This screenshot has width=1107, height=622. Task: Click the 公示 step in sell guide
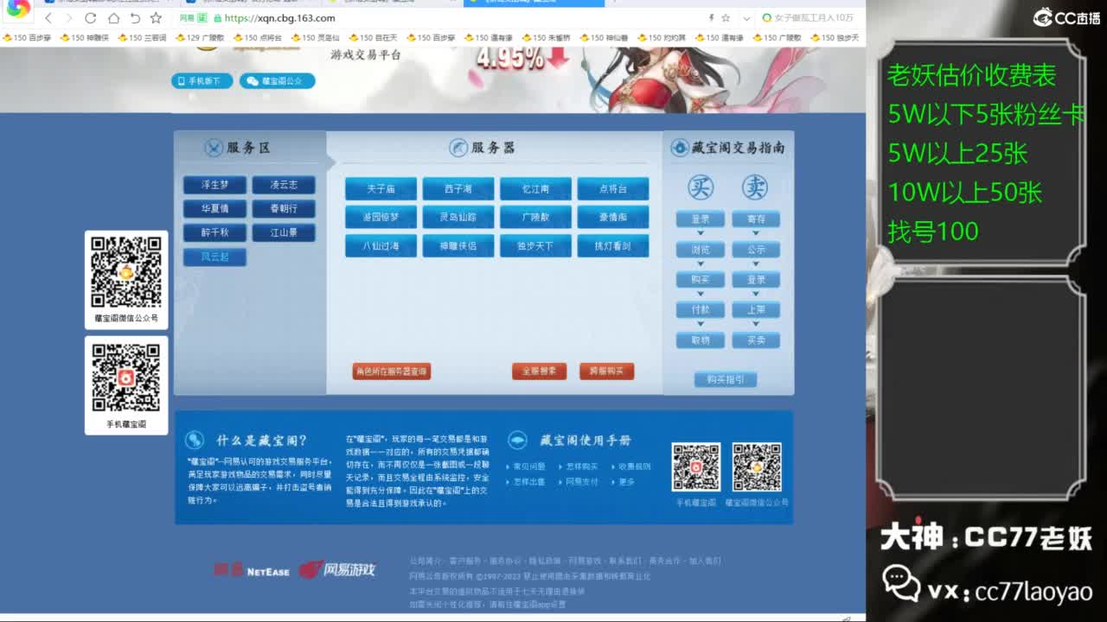(x=756, y=250)
